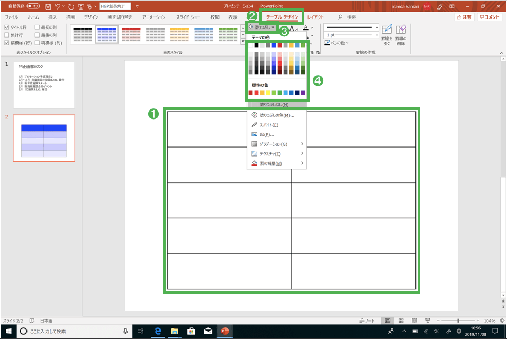Open テクスチャ(T) texture option

[277, 154]
